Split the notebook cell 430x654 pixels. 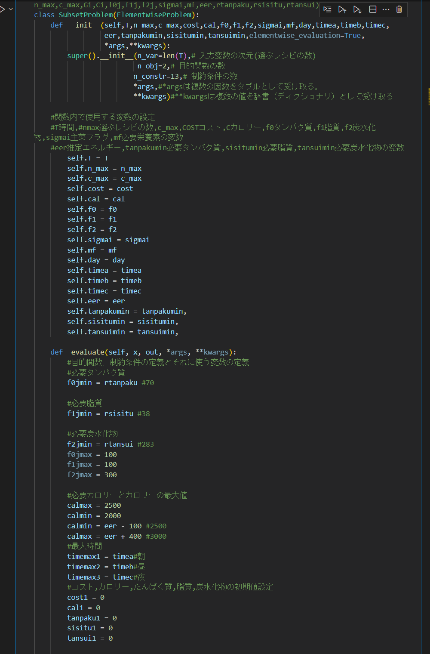(372, 9)
